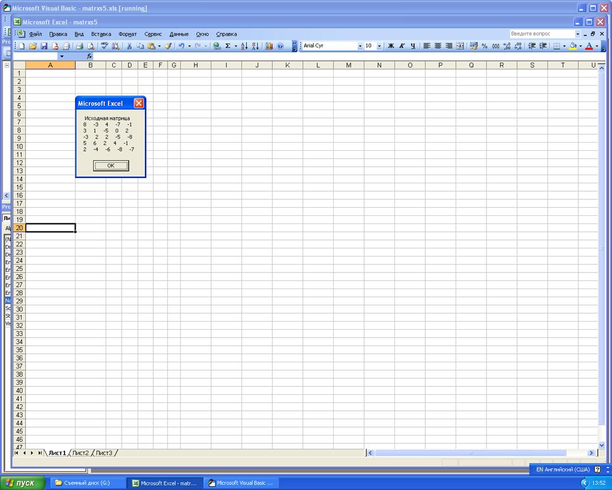The width and height of the screenshot is (612, 490).
Task: Sort ascending A to Z
Action: coord(245,46)
